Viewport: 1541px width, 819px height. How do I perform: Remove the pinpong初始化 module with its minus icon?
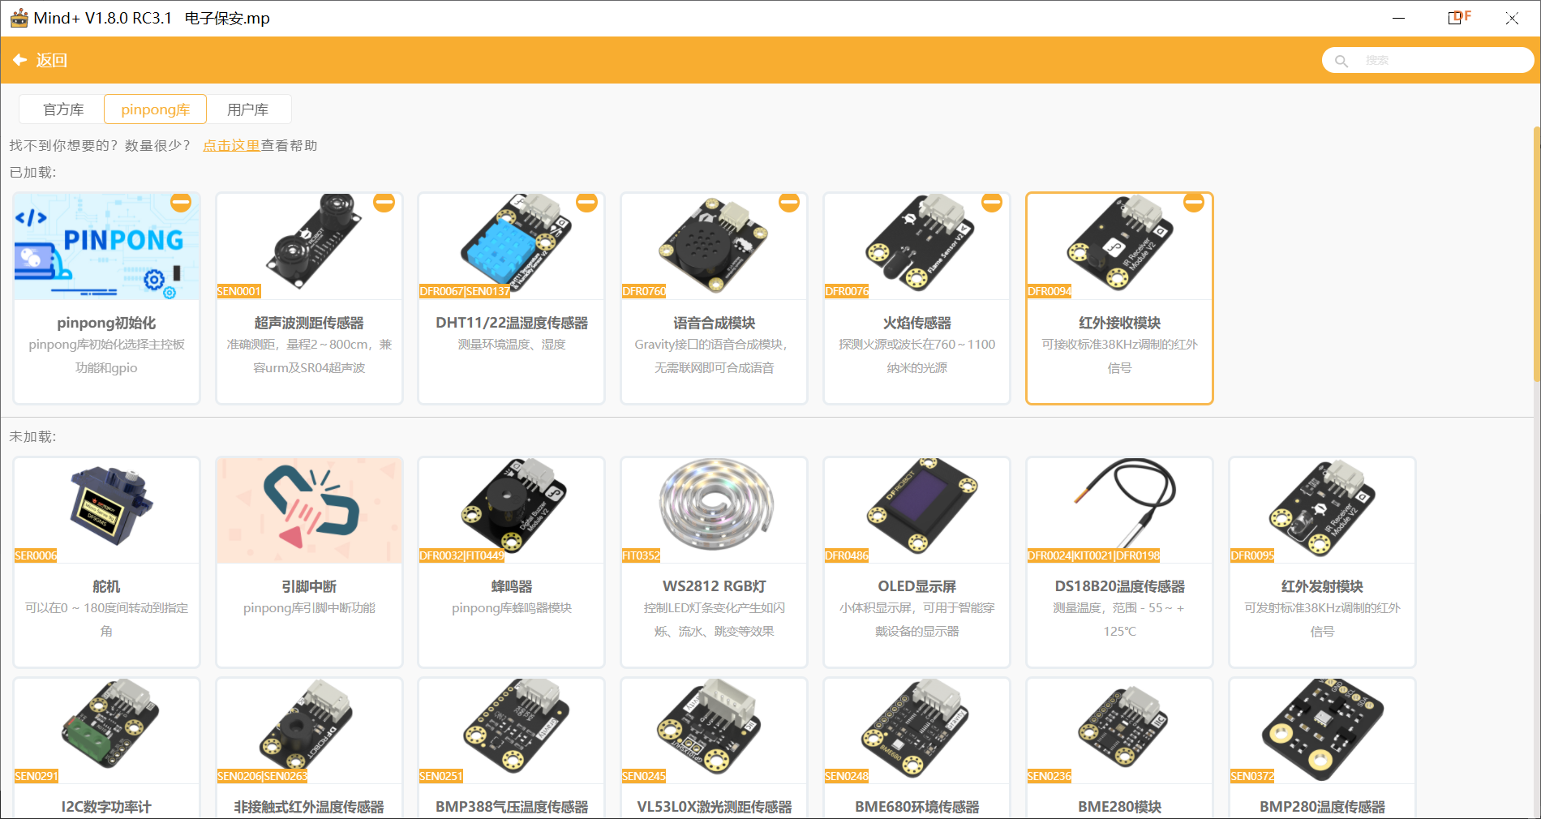click(x=181, y=203)
